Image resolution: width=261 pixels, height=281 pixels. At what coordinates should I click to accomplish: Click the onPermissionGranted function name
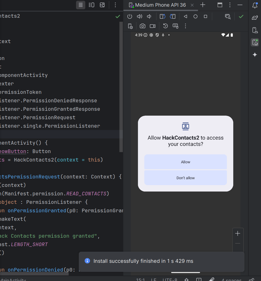point(37,210)
